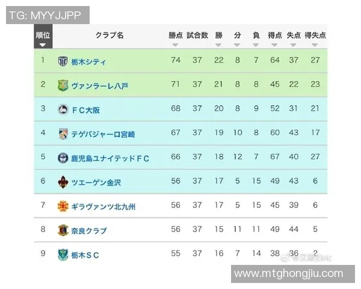Screen dimensions: 361x289
Task: Click the FC大阪 club crest icon
Action: coord(63,110)
